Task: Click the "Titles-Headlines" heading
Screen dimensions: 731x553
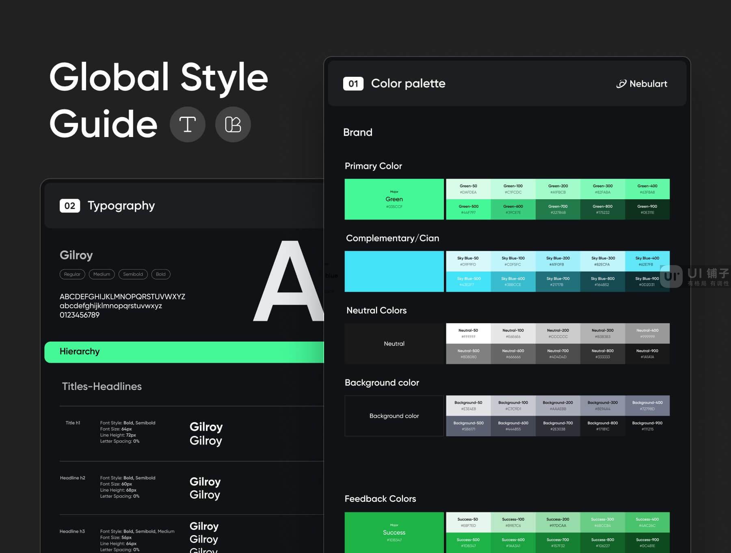Action: 102,386
